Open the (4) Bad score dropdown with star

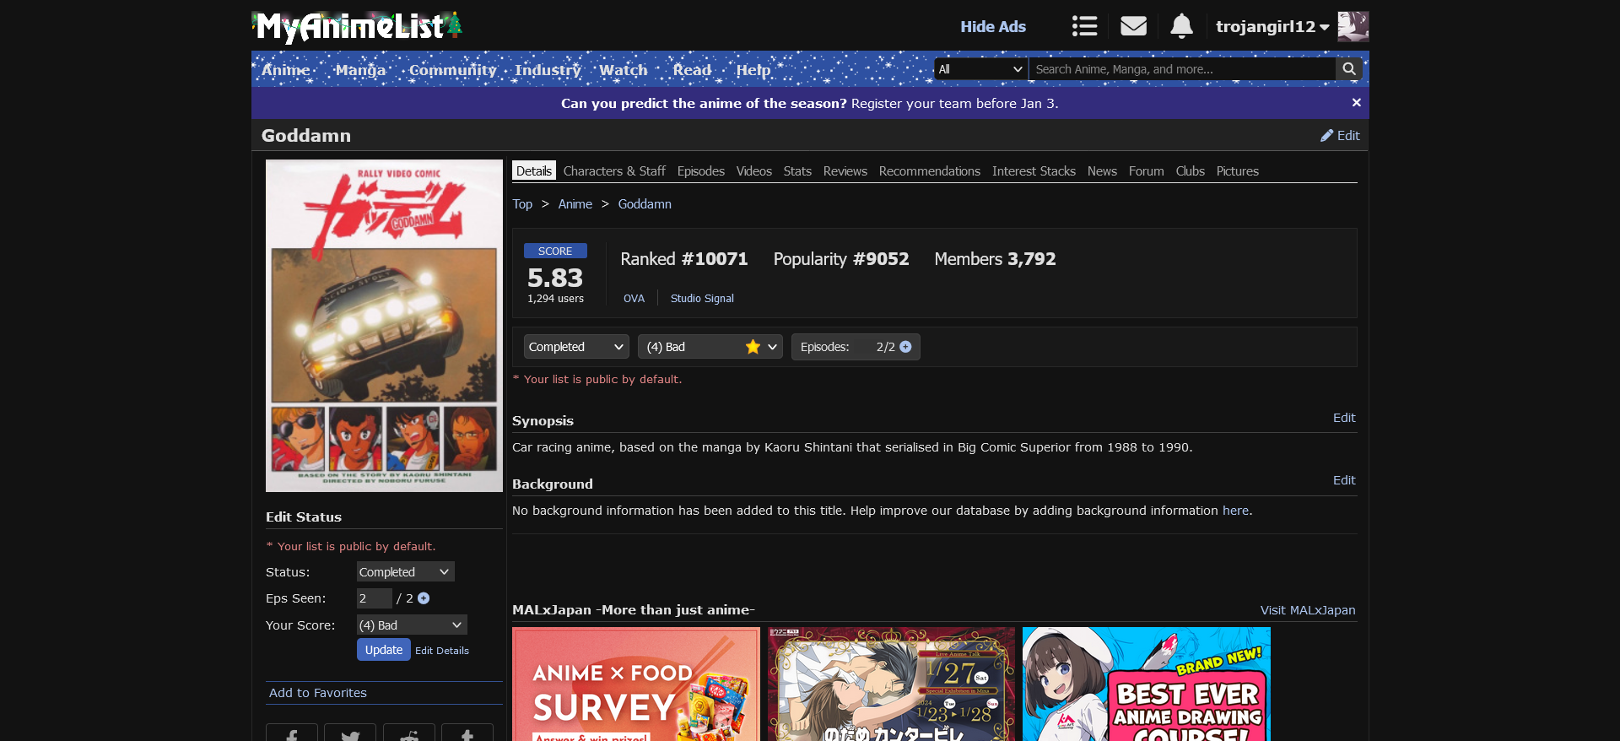click(x=710, y=347)
